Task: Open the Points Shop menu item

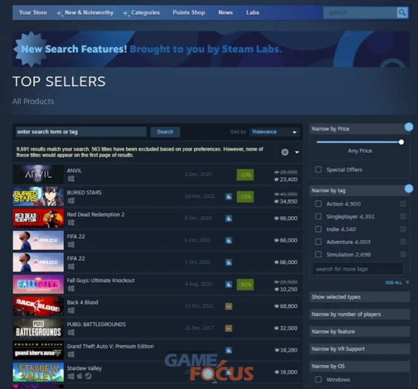Action: coord(189,13)
